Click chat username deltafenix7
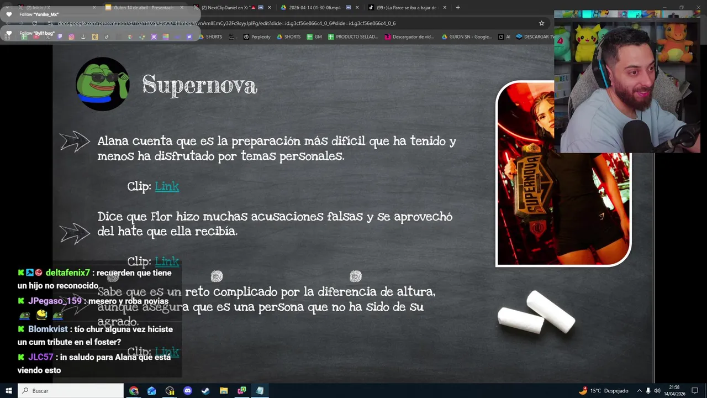The width and height of the screenshot is (707, 398). tap(67, 273)
